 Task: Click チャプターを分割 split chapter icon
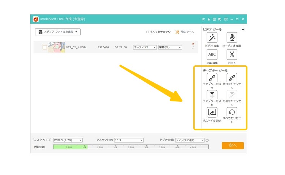[212, 95]
